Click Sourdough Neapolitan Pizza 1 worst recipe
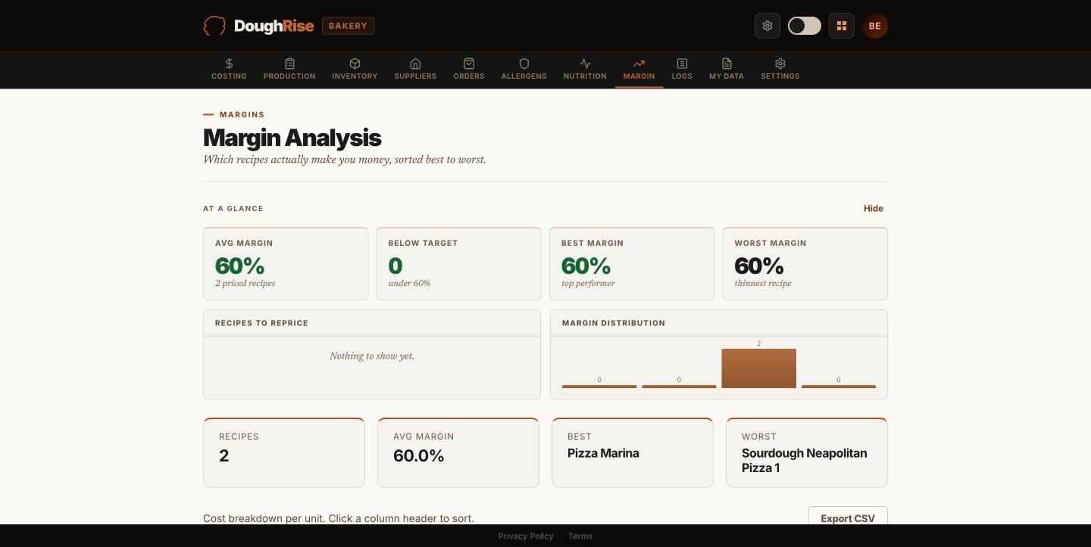The height and width of the screenshot is (547, 1091). coord(805,460)
